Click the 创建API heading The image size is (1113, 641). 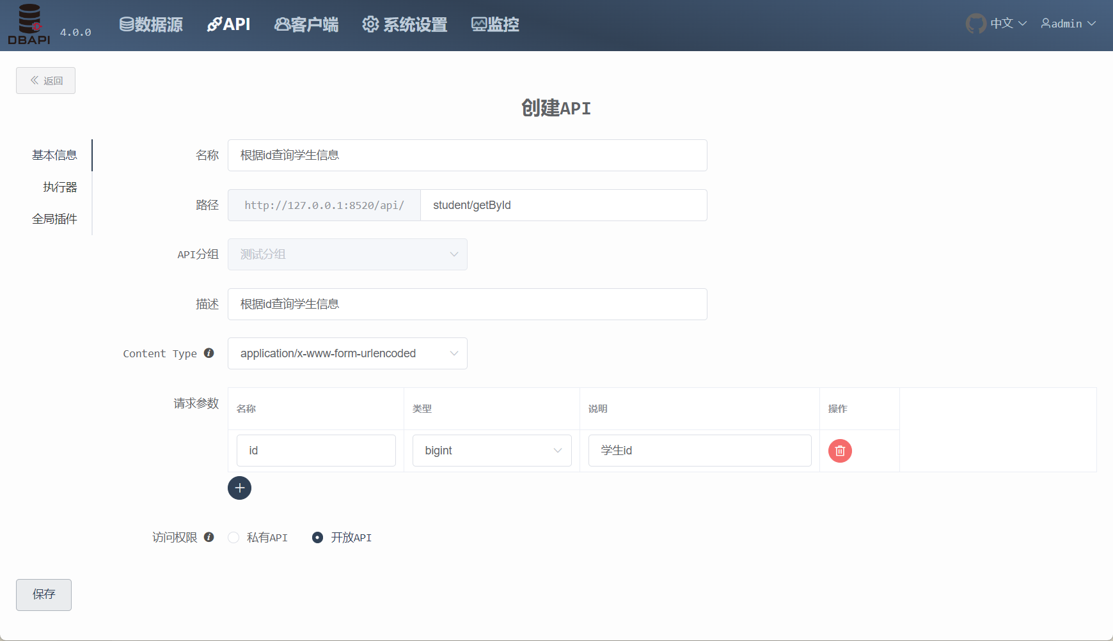pos(556,108)
